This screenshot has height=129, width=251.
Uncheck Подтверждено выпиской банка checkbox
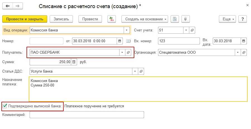(5, 106)
